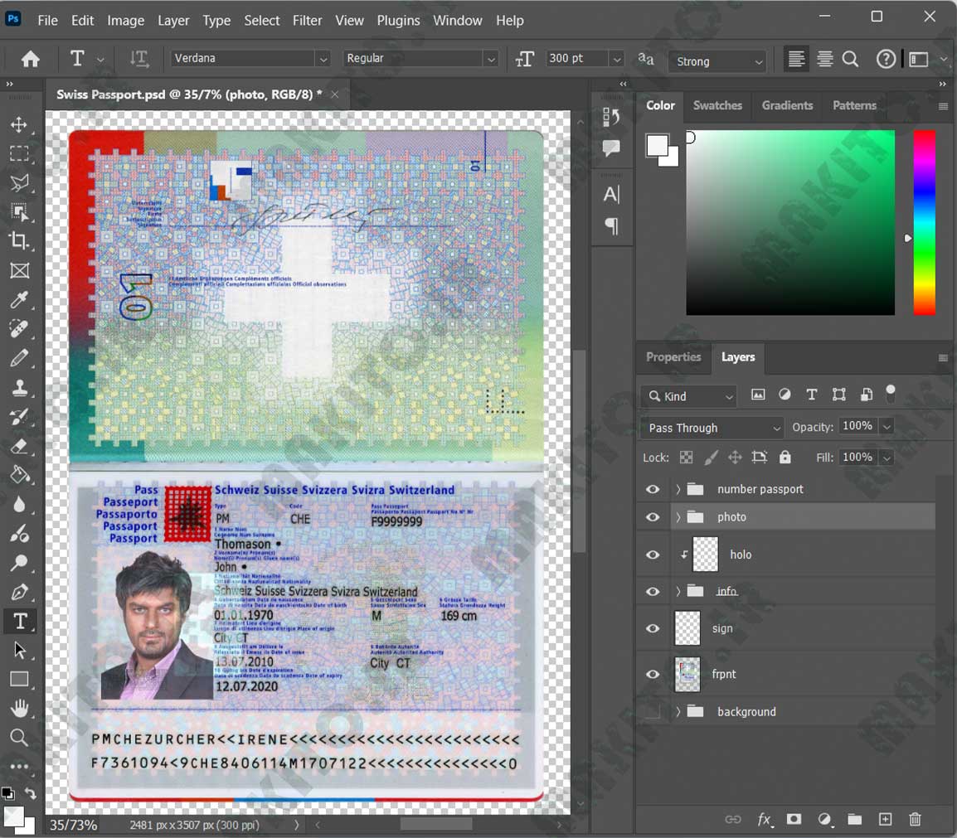This screenshot has height=838, width=957.
Task: Show the hidden background group
Action: 653,711
